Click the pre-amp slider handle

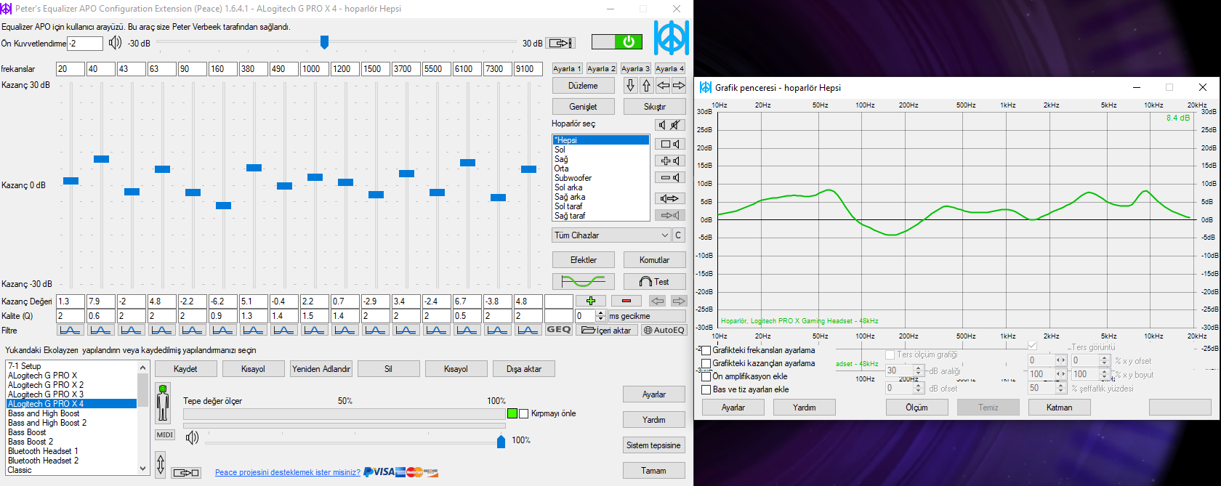coord(324,43)
